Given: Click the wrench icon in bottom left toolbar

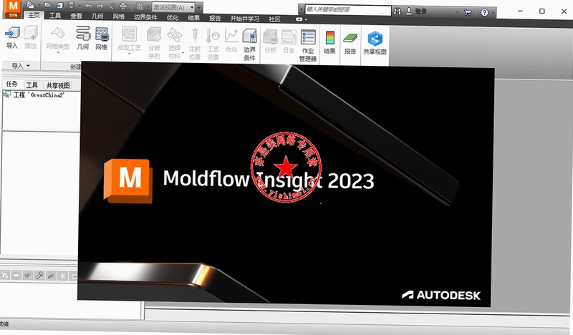Looking at the screenshot, I should [x=39, y=275].
